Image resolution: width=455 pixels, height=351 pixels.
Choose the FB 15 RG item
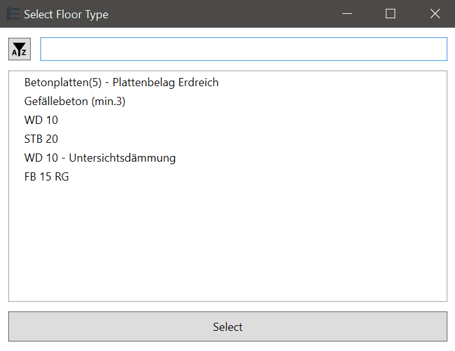click(47, 177)
